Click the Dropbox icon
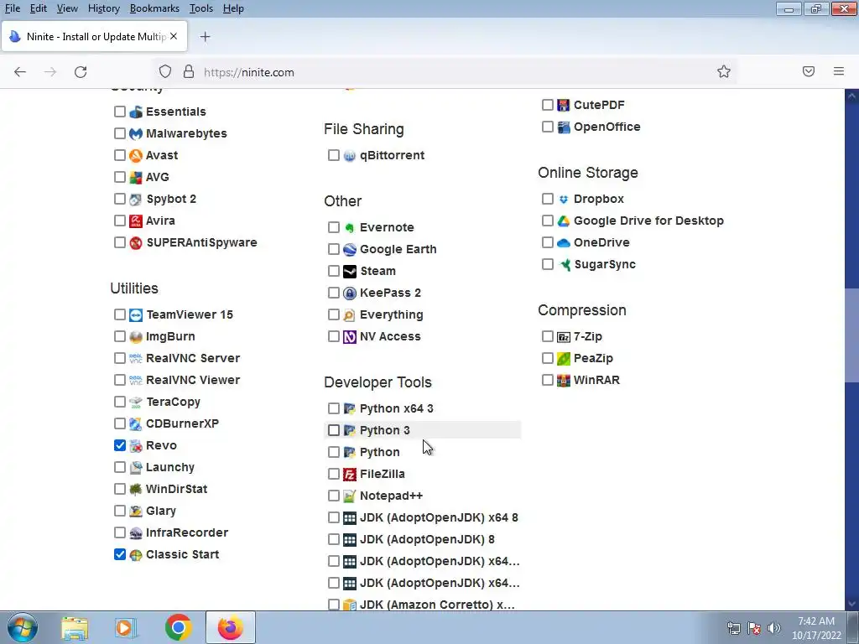 point(563,200)
